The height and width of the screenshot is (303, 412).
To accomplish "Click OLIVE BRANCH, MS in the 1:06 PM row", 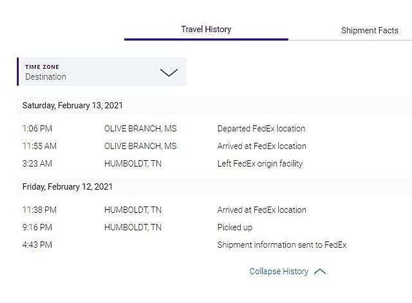I will 140,129.
